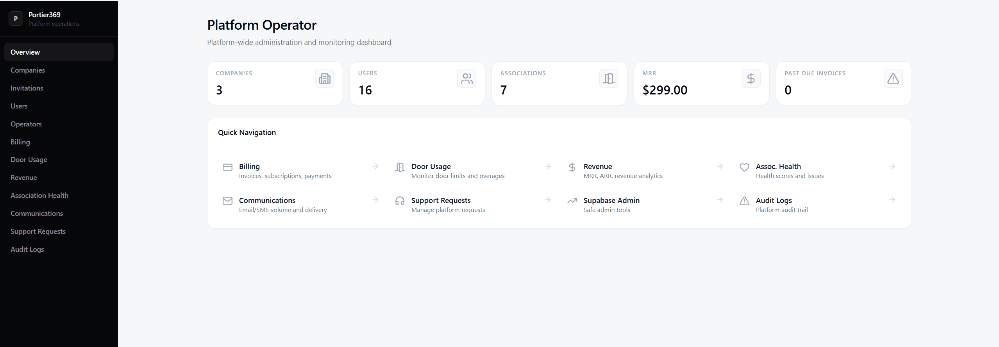The height and width of the screenshot is (347, 999).
Task: Click the Revenue dollar sign icon
Action: [572, 167]
